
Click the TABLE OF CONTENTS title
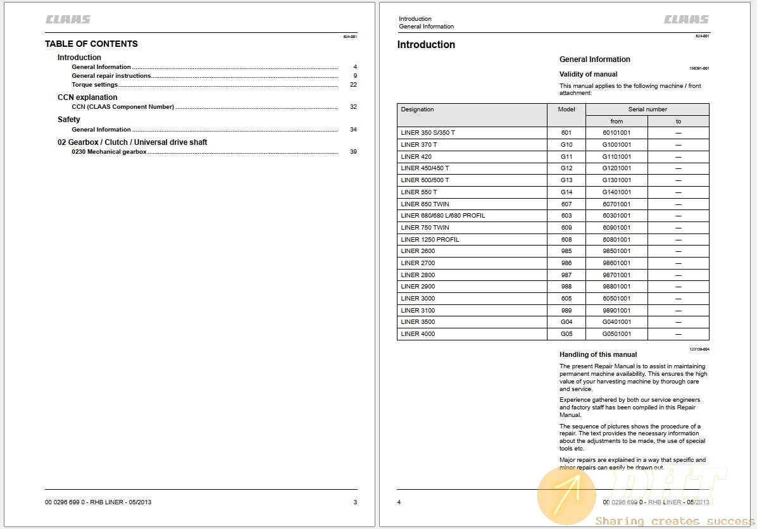click(91, 44)
